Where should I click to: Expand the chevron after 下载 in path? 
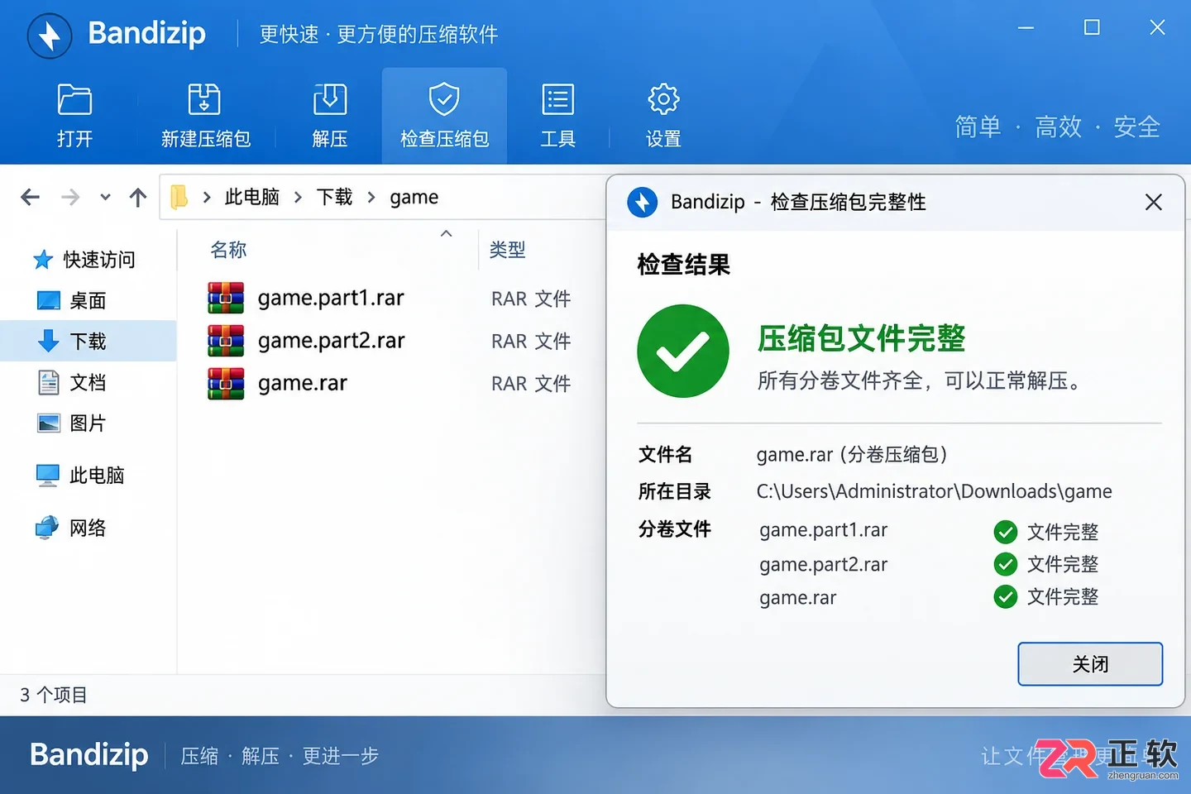coord(371,197)
